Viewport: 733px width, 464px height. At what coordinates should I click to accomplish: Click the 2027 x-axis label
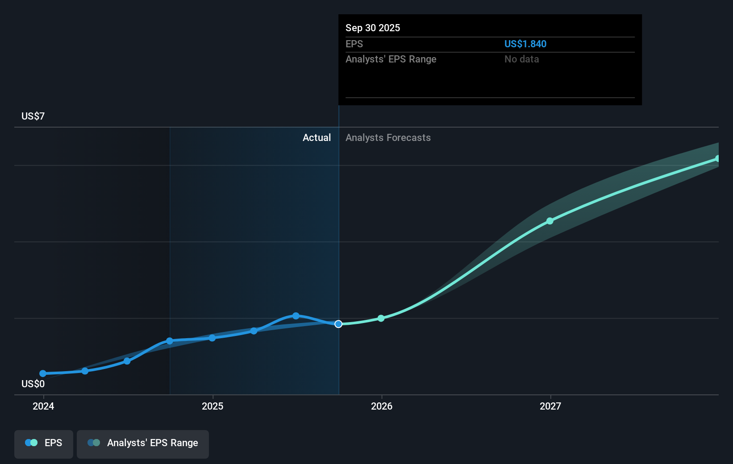coord(550,406)
